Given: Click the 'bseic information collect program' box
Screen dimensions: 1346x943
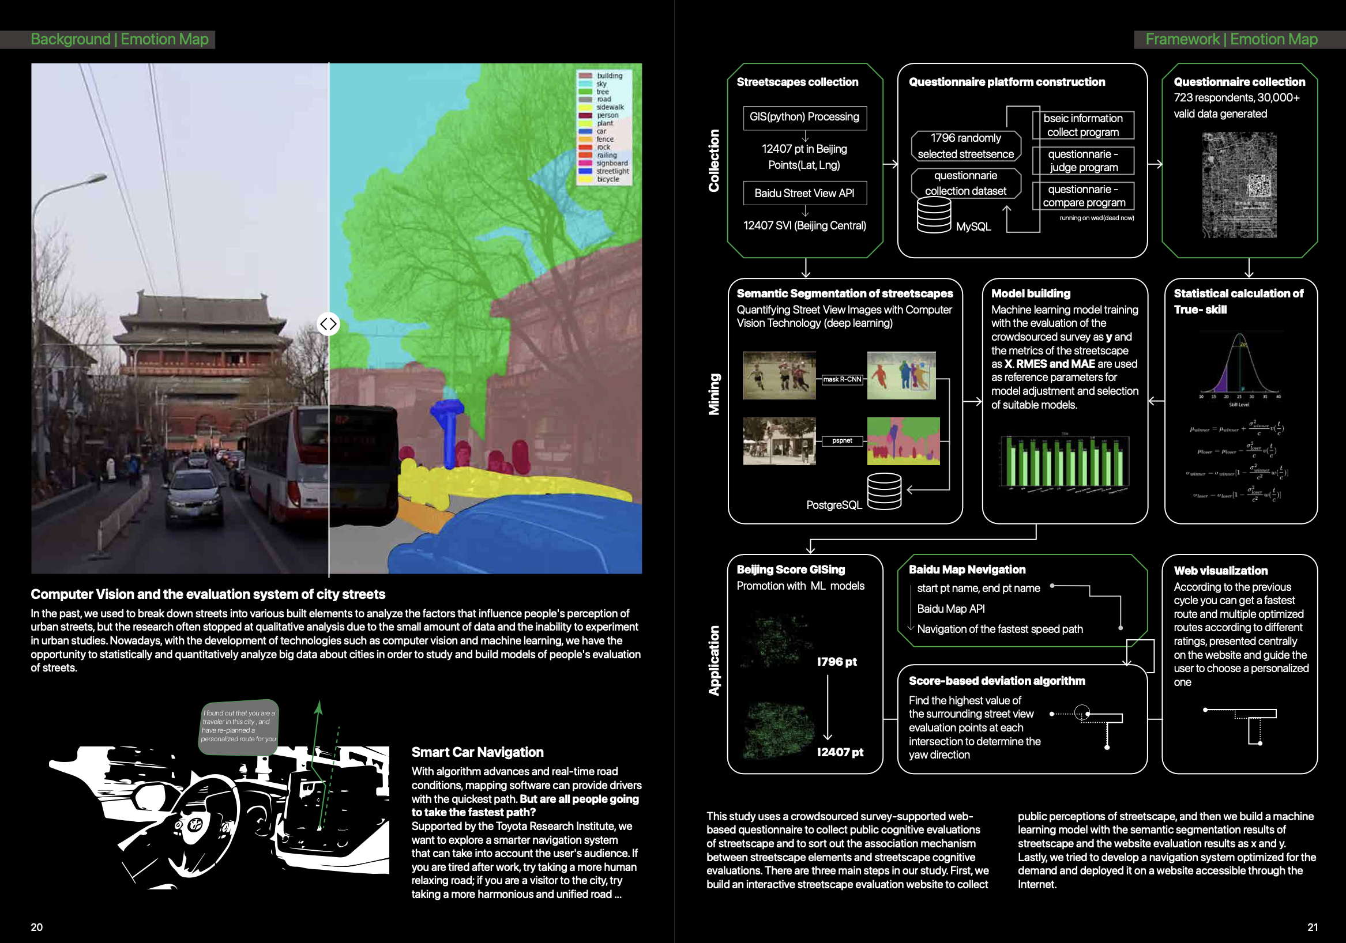Looking at the screenshot, I should (x=1083, y=126).
